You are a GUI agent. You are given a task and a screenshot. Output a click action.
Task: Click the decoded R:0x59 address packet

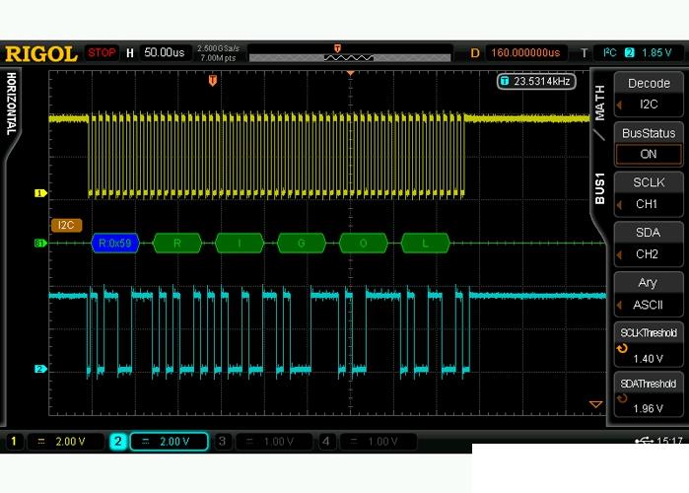pos(116,243)
